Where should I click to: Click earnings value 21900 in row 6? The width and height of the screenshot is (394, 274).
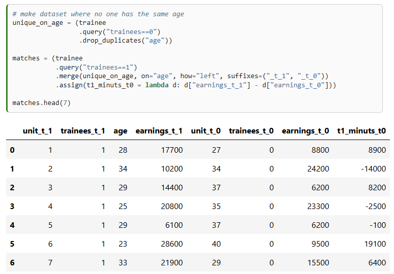pos(172,263)
